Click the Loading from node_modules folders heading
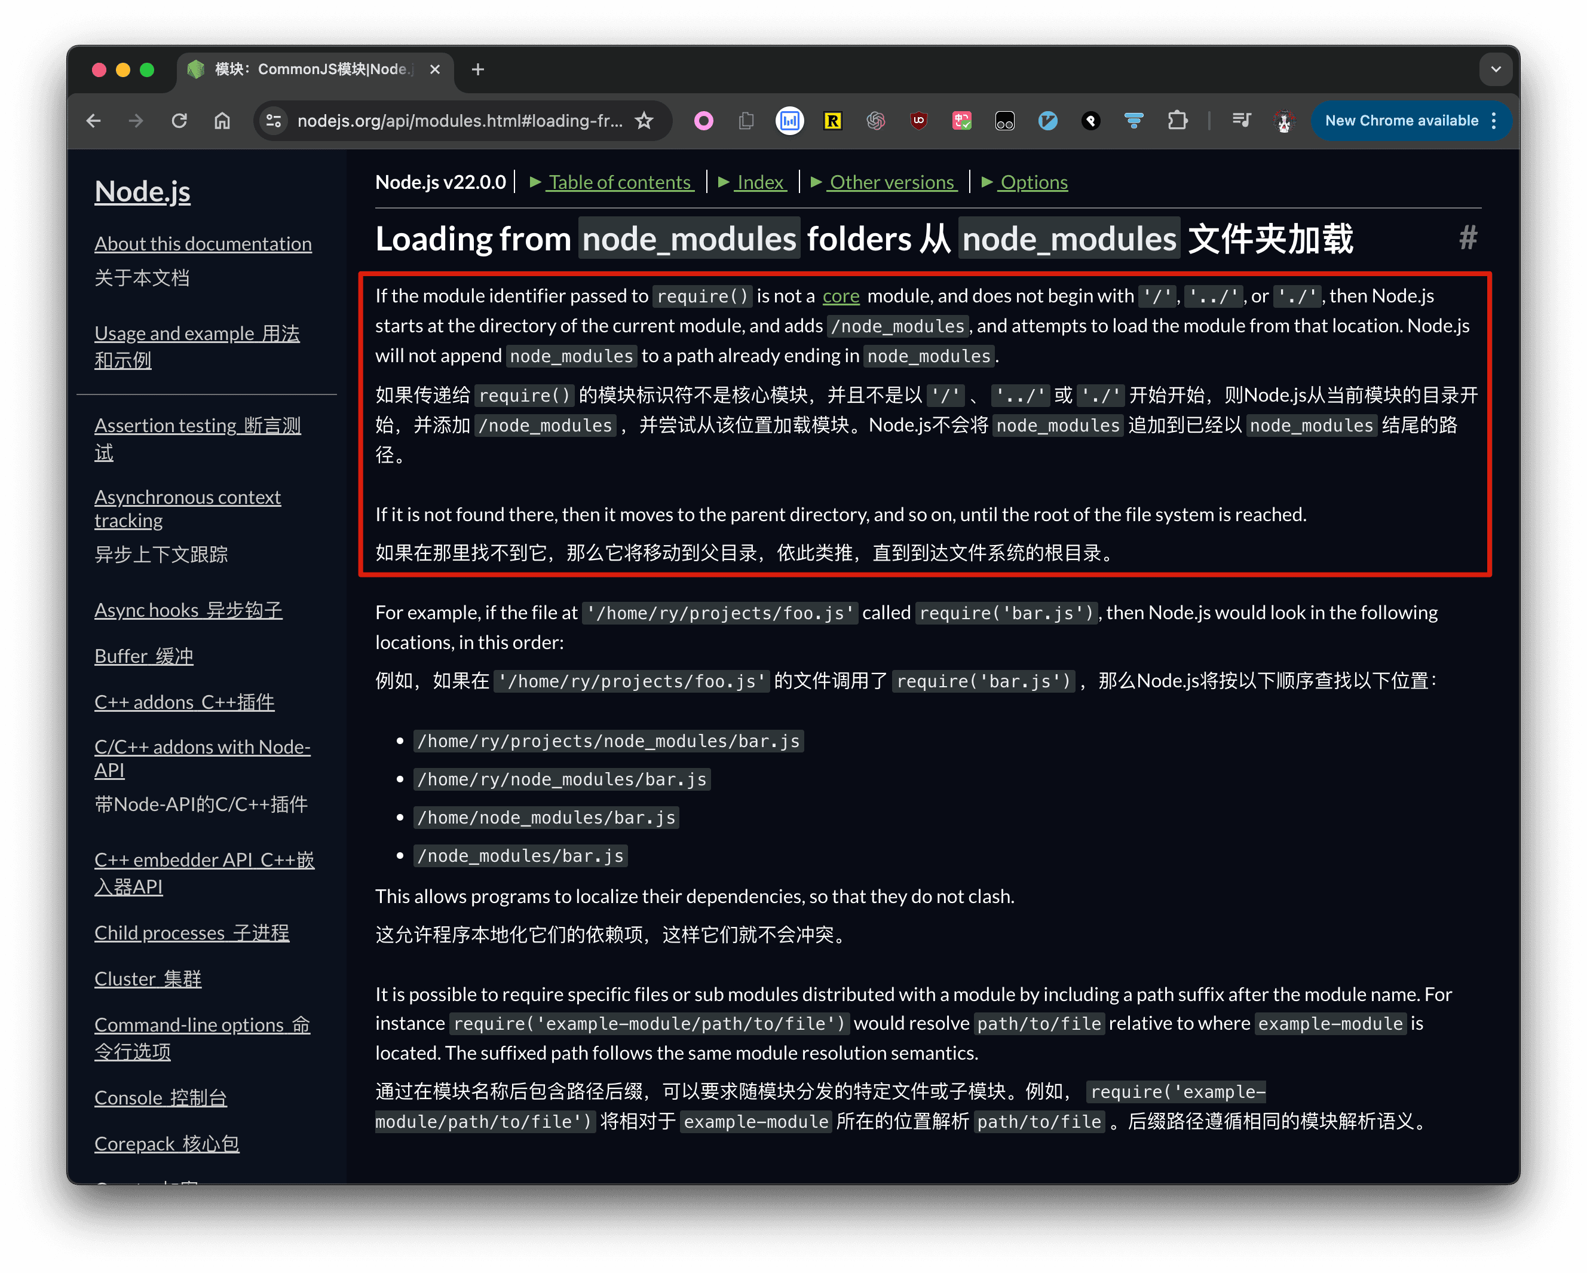The image size is (1587, 1273). click(864, 239)
